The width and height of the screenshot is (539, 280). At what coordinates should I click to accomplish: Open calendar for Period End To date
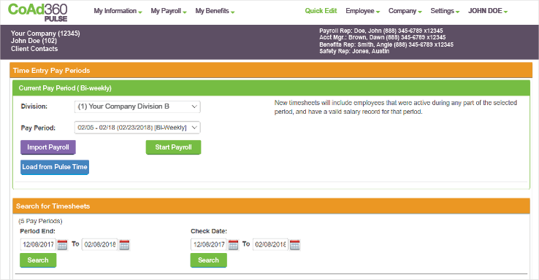[x=124, y=245]
